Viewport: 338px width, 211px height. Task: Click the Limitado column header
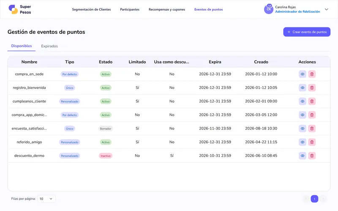coord(137,62)
